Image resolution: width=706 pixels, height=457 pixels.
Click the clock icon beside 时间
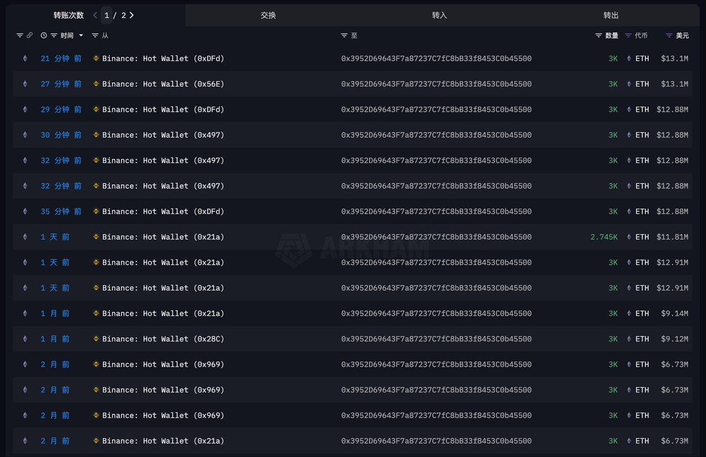pyautogui.click(x=44, y=35)
